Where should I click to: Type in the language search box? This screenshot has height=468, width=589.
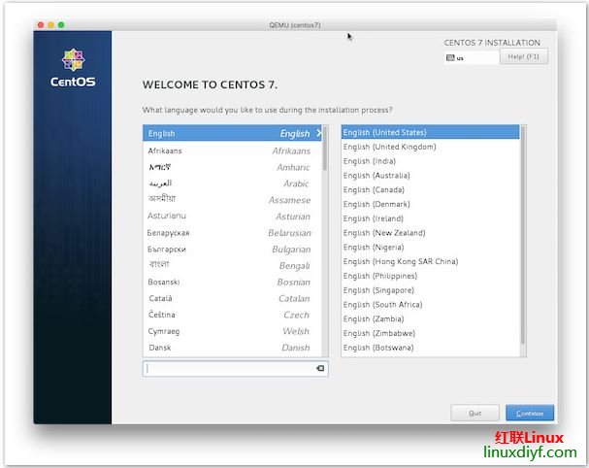click(x=228, y=369)
